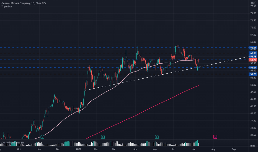Click the 45.00 price scale value

(253, 99)
